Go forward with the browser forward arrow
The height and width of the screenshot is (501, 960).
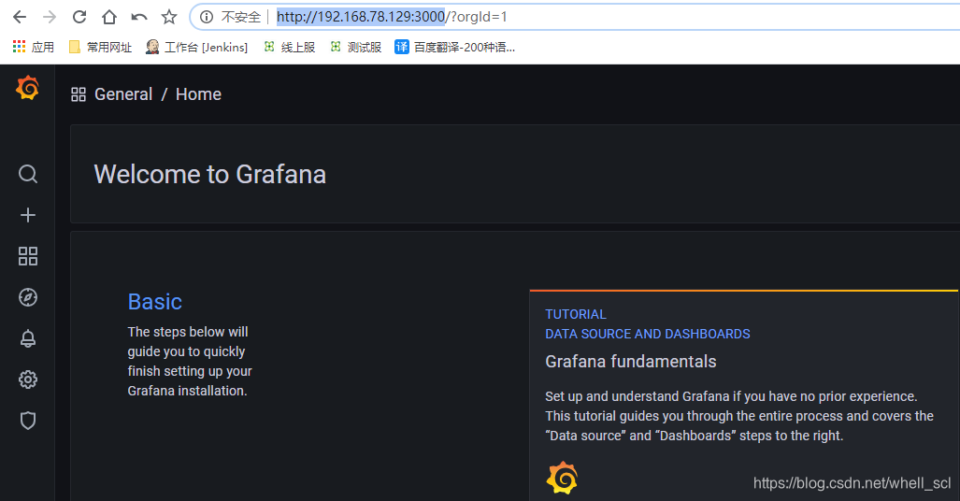pyautogui.click(x=50, y=17)
